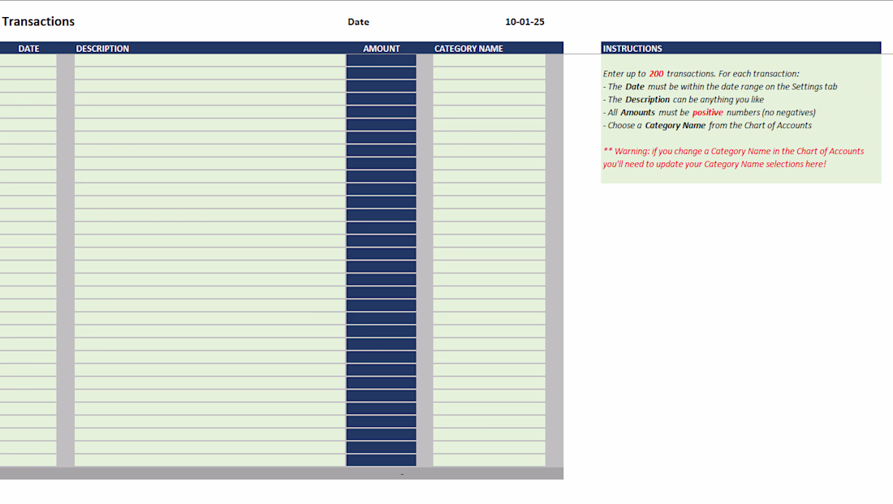The height and width of the screenshot is (504, 893).
Task: Click the red '** Warning' line
Action: (x=734, y=151)
